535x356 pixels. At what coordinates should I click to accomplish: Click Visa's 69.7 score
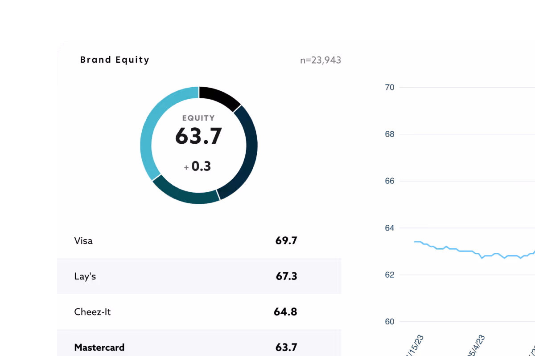tap(286, 241)
